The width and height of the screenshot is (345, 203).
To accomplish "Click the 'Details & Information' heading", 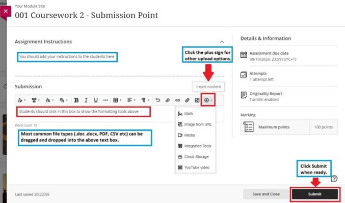I will [x=266, y=39].
